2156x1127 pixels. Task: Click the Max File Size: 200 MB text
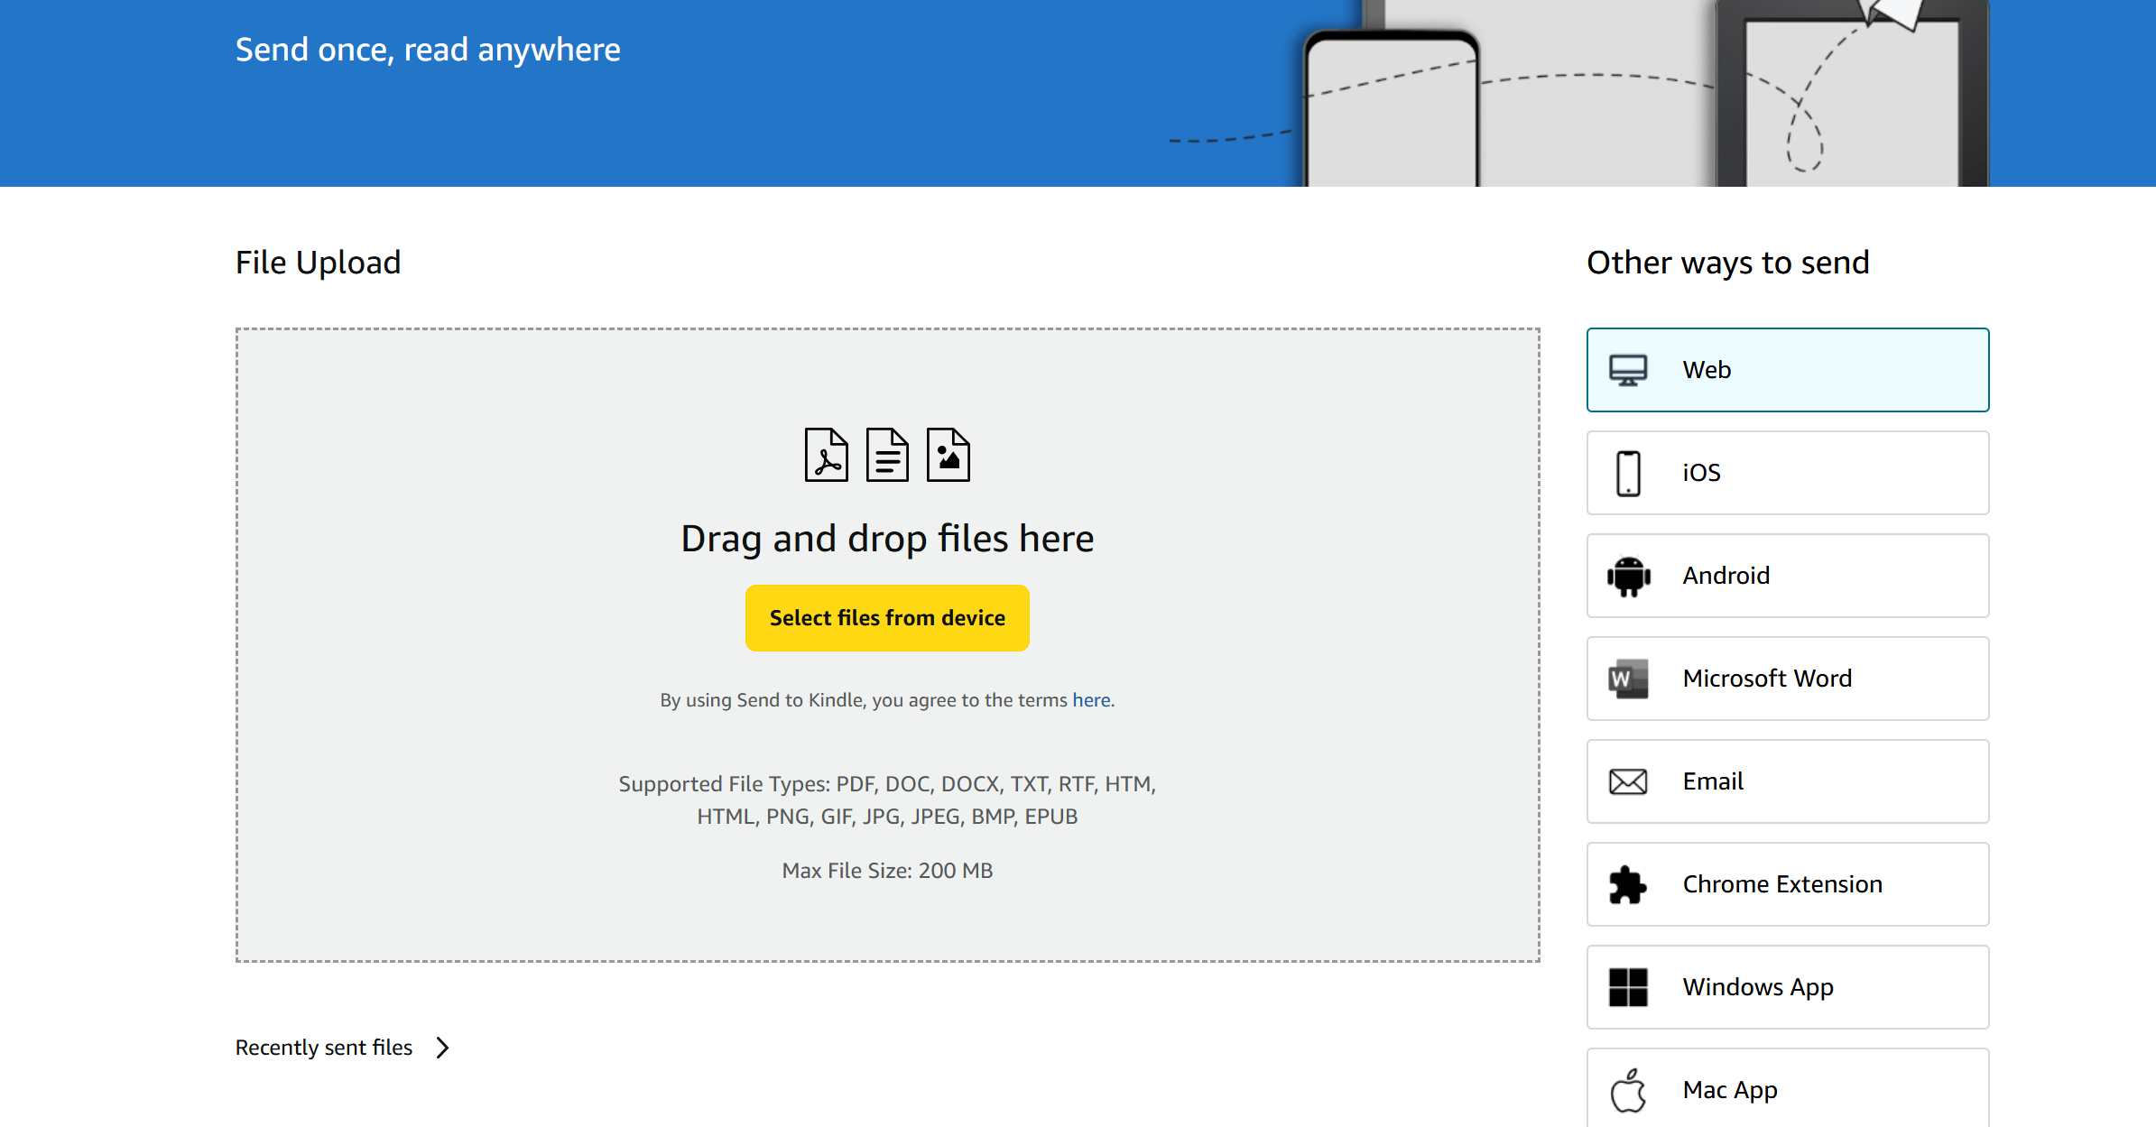point(887,871)
